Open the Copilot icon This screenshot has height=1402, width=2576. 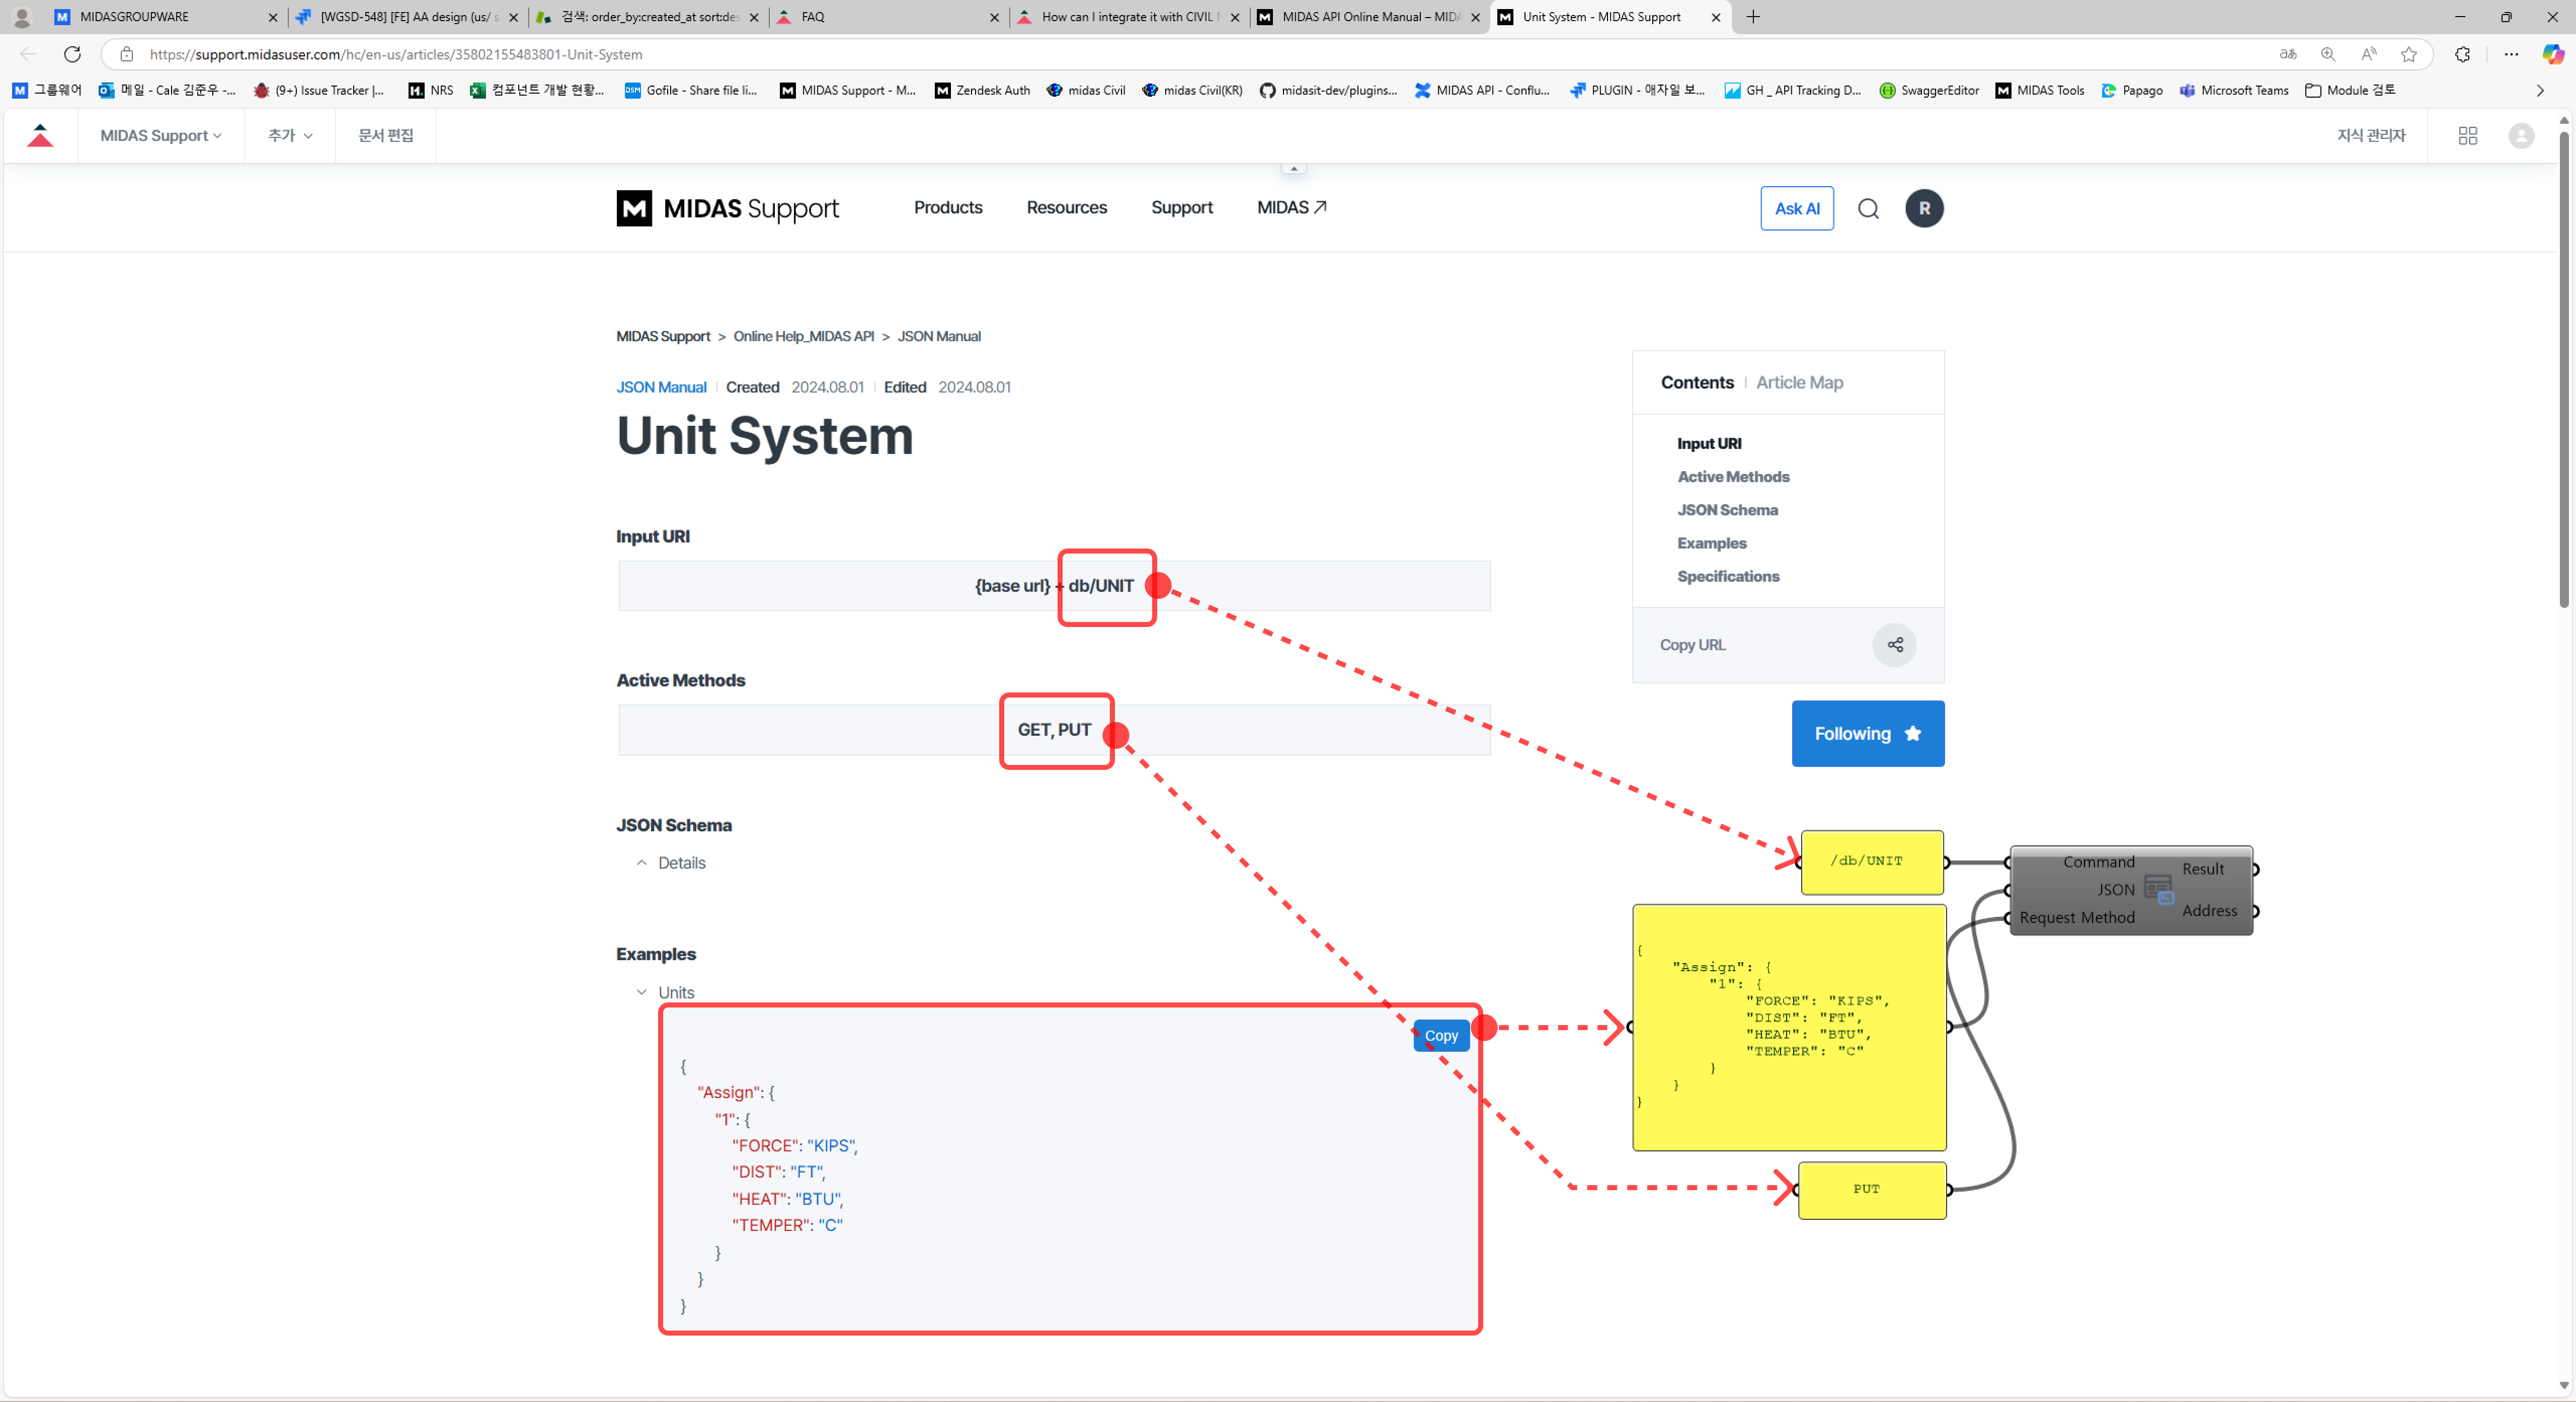(2553, 54)
